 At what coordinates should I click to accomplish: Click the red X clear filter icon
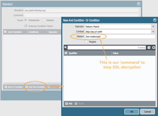click(x=154, y=47)
